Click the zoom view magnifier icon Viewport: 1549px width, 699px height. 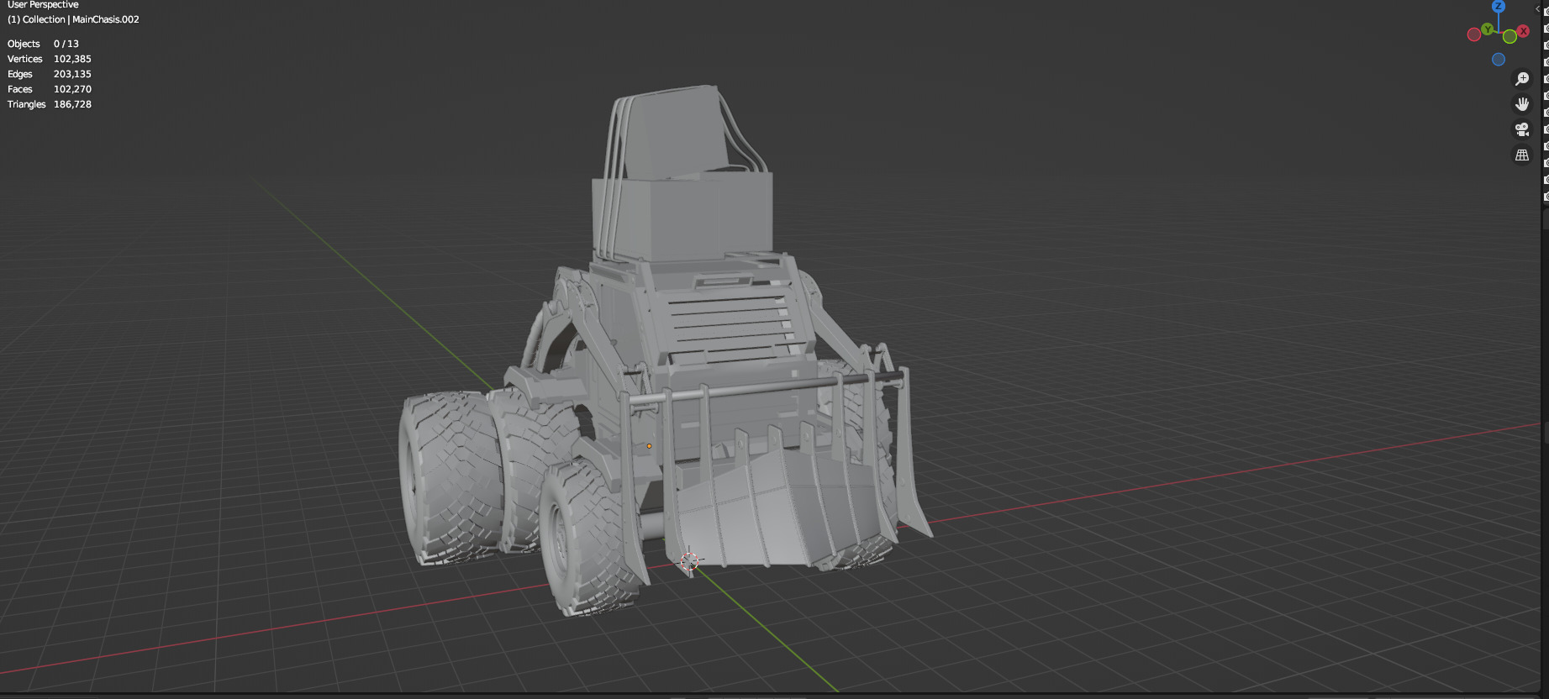coord(1522,79)
